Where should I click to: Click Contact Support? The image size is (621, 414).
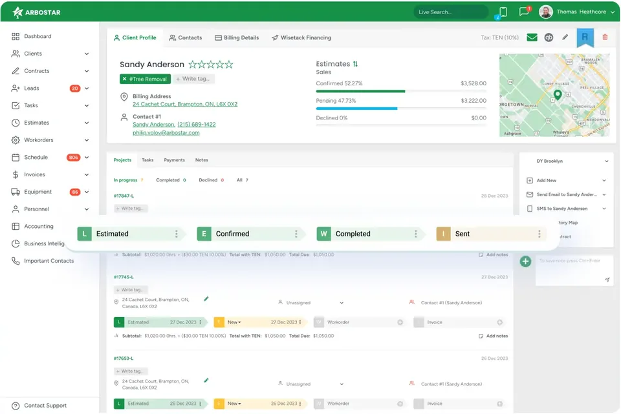click(x=39, y=406)
